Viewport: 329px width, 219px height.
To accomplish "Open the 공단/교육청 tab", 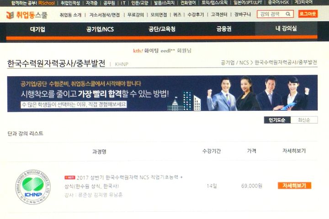I will [x=162, y=29].
